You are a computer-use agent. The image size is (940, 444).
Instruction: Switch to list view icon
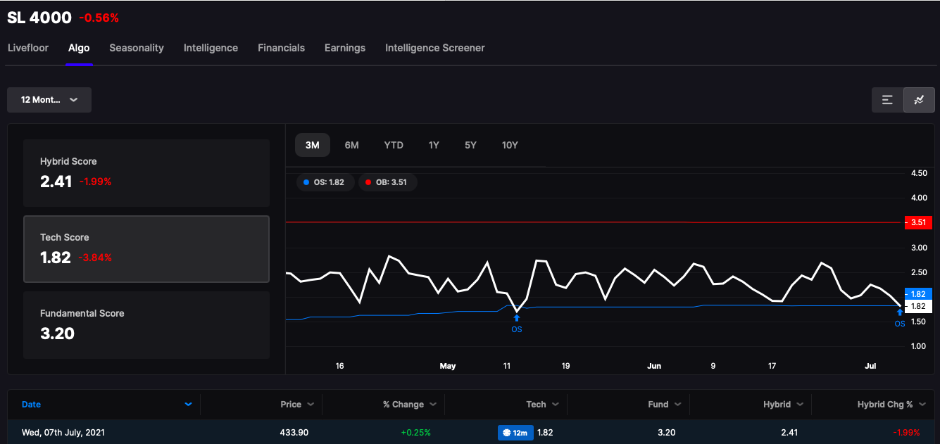pos(887,100)
